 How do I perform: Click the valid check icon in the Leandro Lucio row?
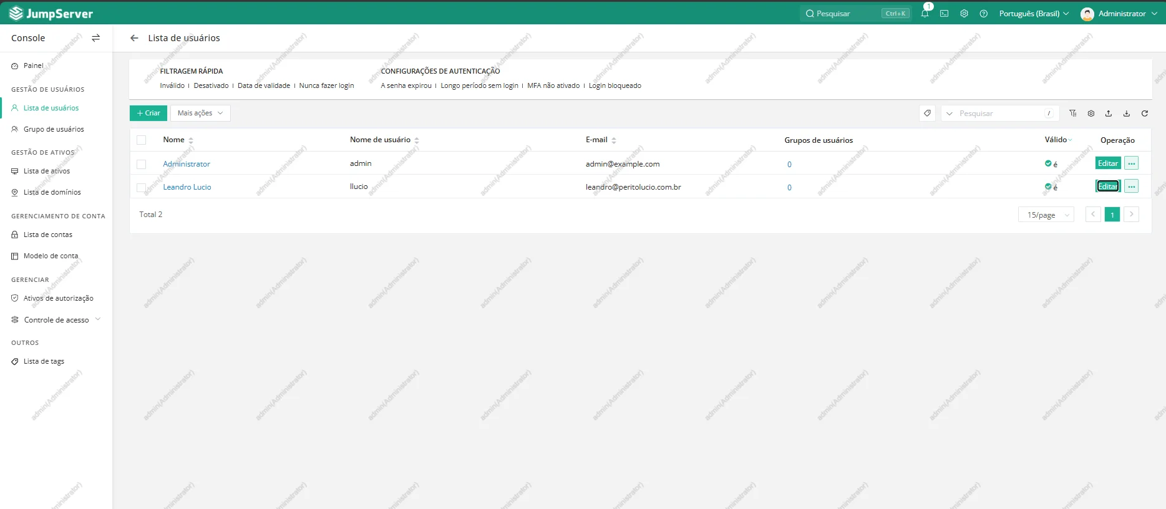(1048, 187)
